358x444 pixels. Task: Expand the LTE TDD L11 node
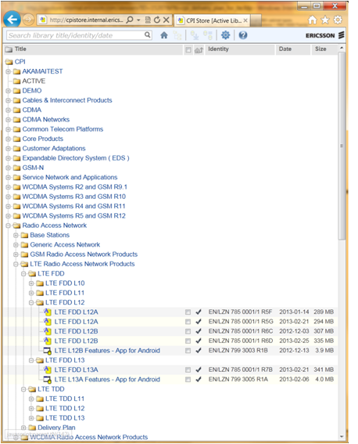click(31, 399)
